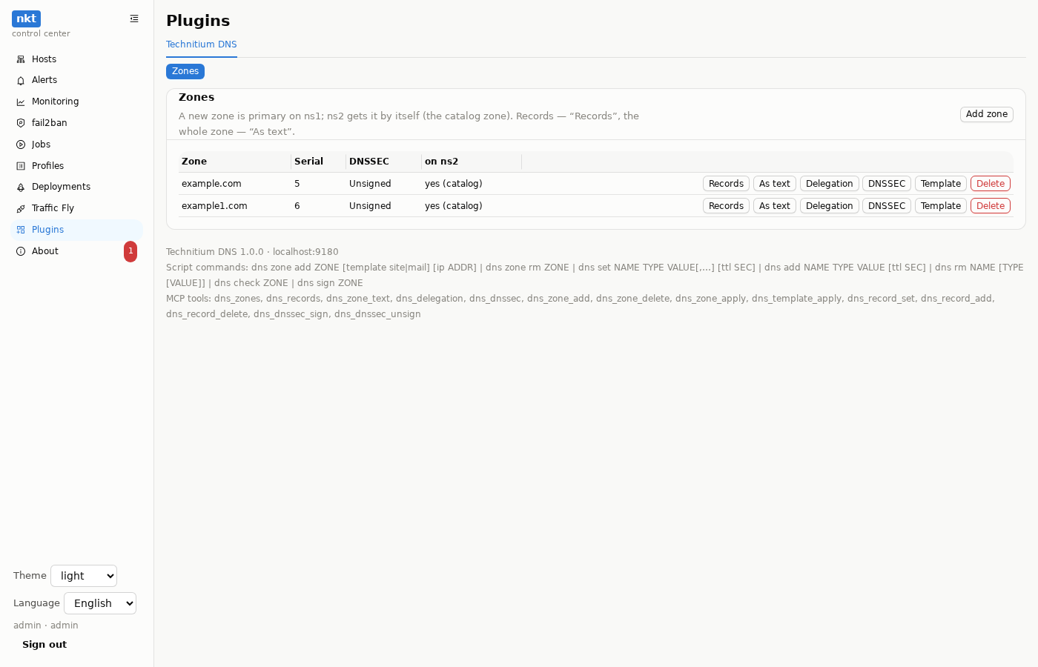Click the Add zone button
This screenshot has height=667, width=1038.
coord(987,114)
